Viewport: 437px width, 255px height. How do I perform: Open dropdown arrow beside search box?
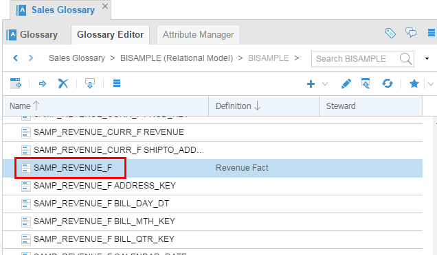[427, 59]
